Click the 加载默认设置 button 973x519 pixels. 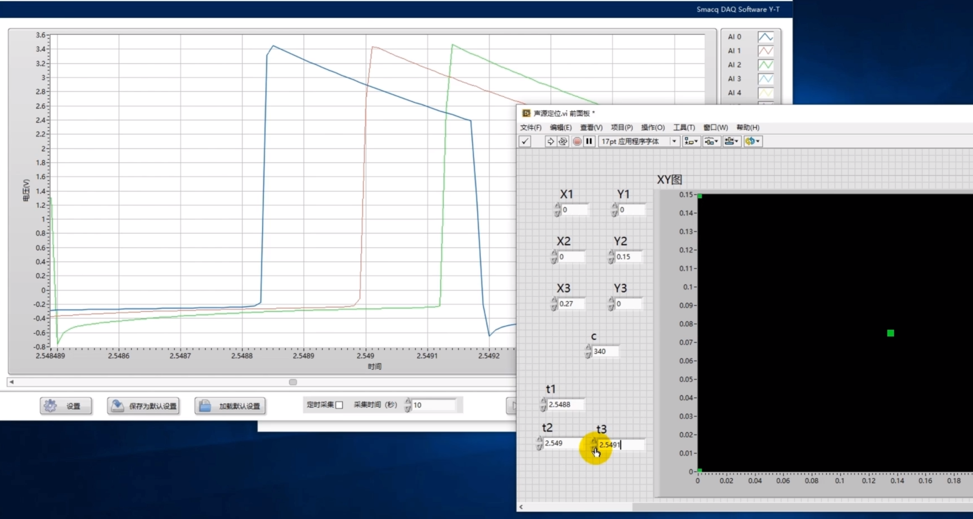[x=230, y=406]
